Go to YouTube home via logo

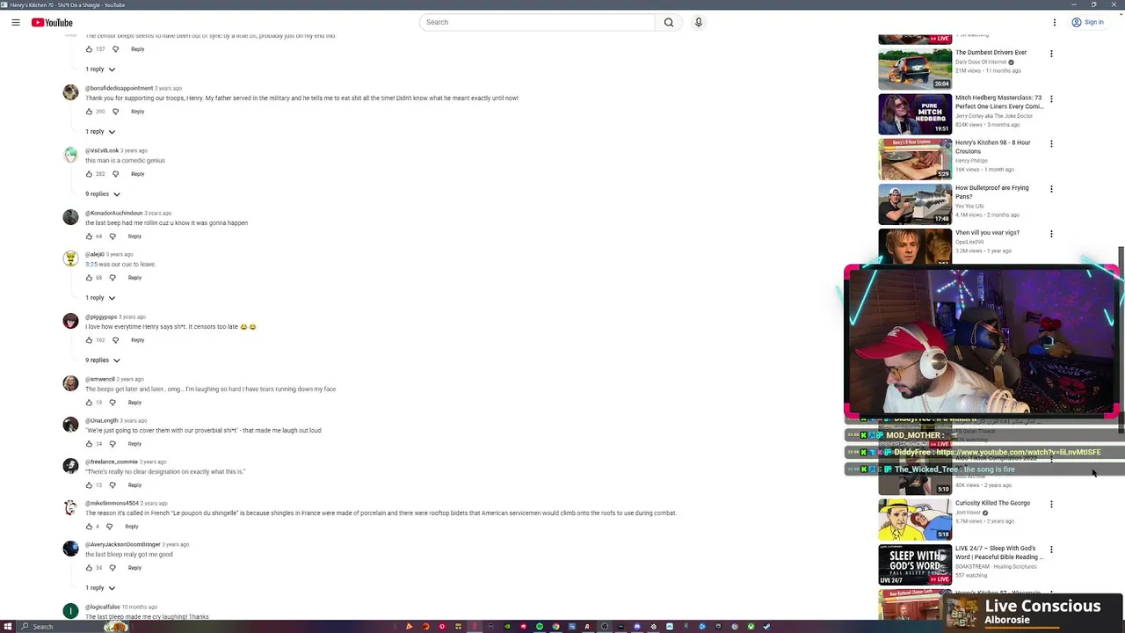point(52,22)
